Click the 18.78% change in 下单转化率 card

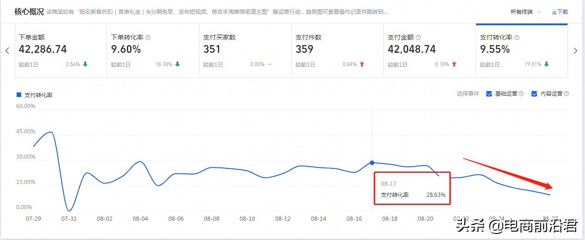[164, 64]
